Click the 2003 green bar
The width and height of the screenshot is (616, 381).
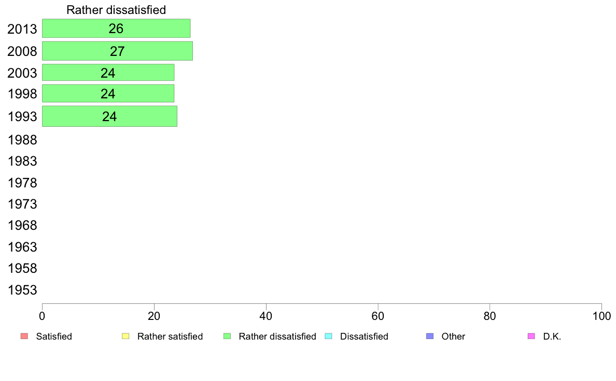tap(108, 72)
